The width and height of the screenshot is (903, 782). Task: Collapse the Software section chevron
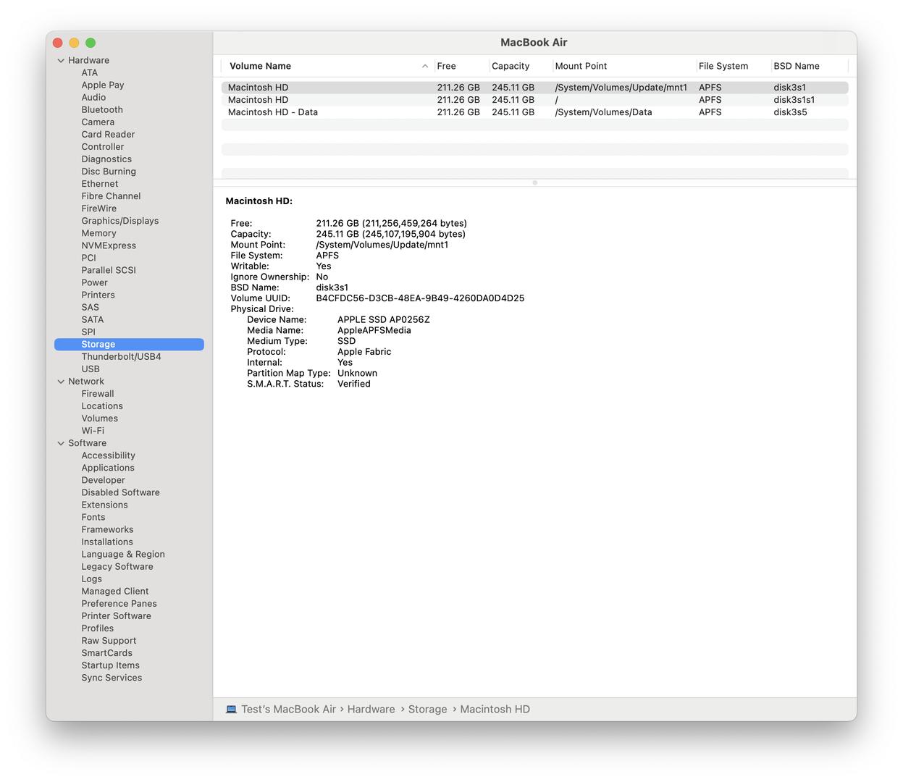(x=61, y=443)
